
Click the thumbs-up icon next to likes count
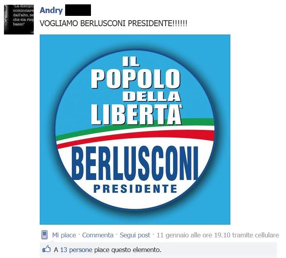46,249
